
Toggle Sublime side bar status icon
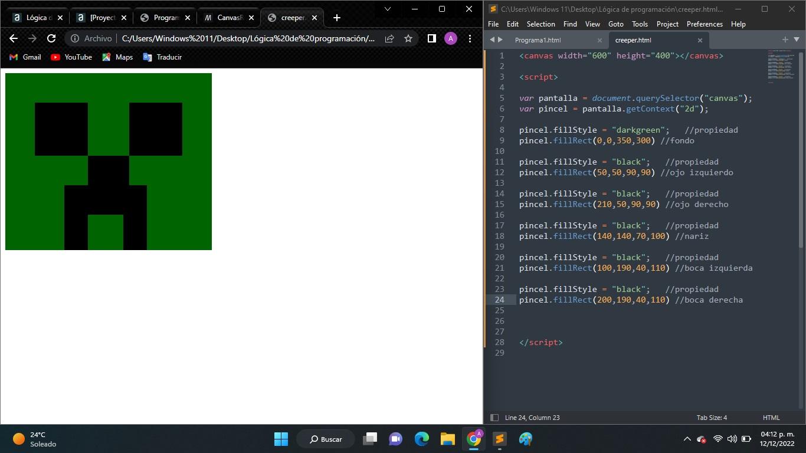pos(494,418)
